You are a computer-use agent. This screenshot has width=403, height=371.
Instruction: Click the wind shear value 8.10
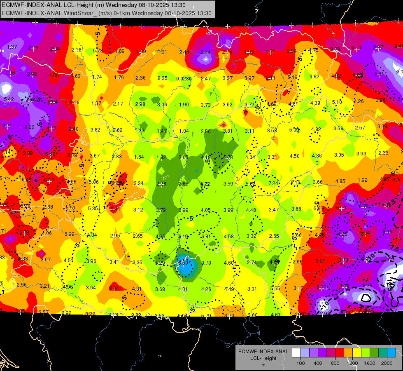coord(388,231)
